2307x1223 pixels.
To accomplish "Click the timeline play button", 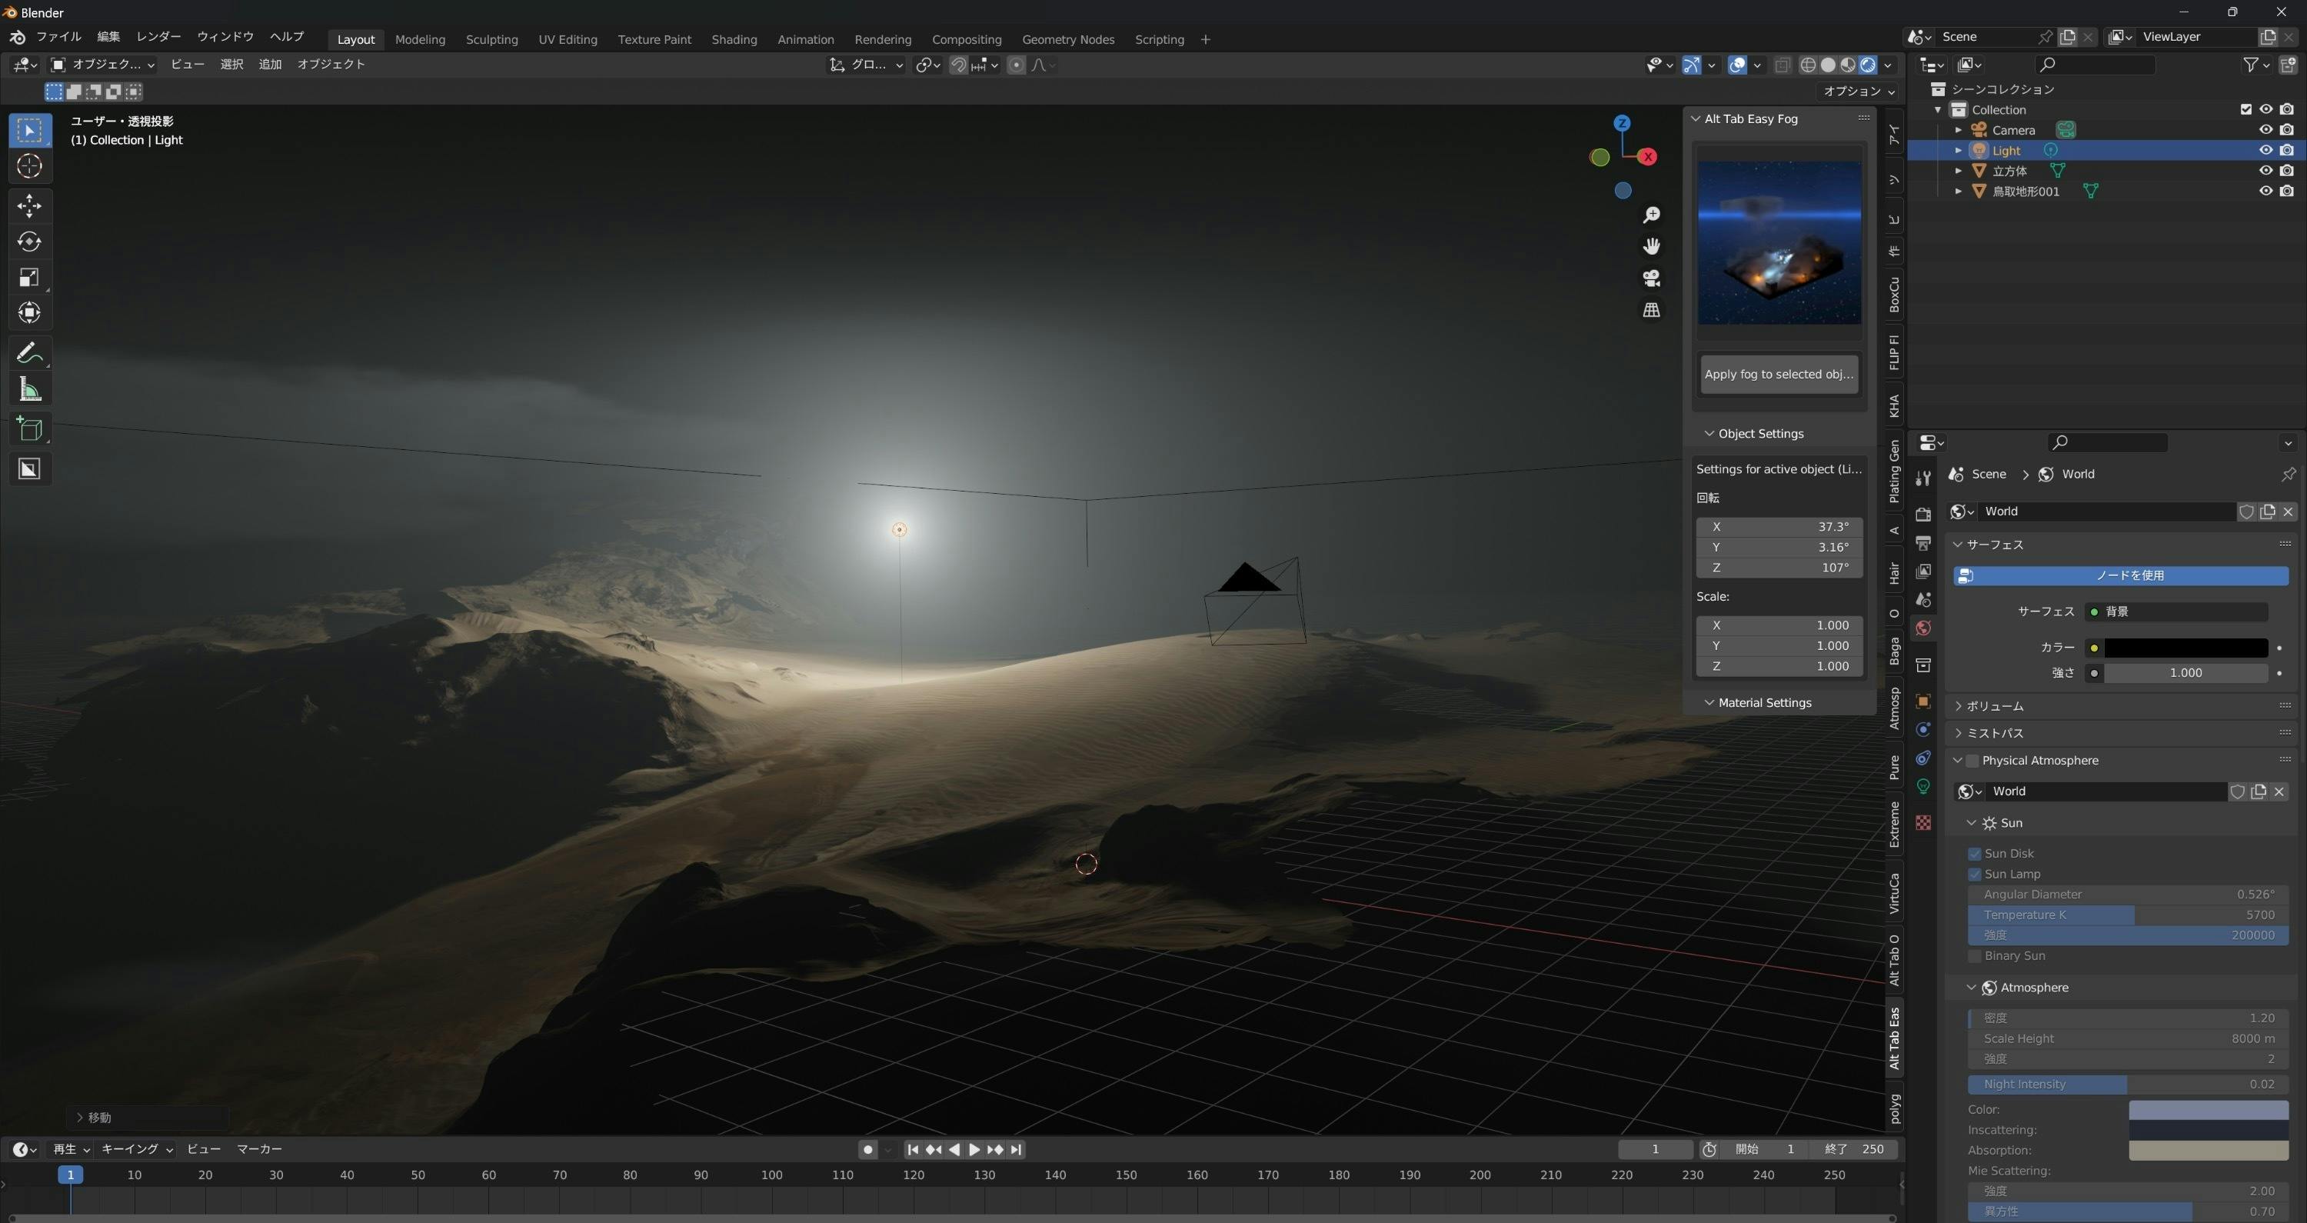I will click(x=974, y=1149).
